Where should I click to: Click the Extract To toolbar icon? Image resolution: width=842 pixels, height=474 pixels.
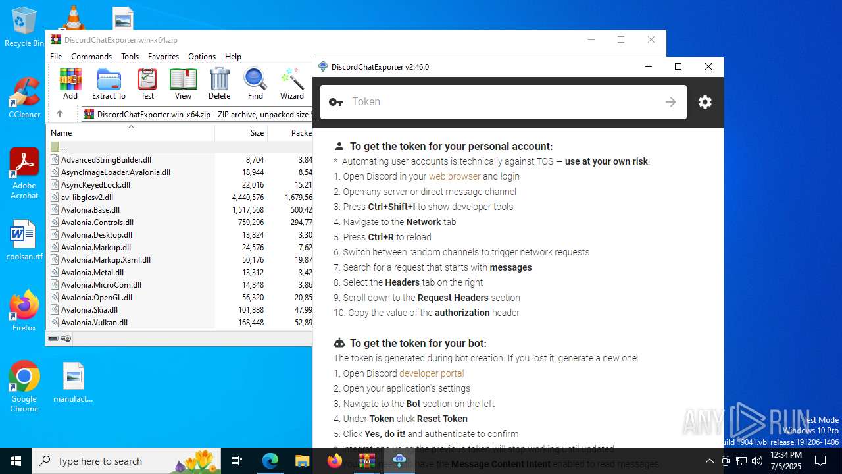point(109,84)
